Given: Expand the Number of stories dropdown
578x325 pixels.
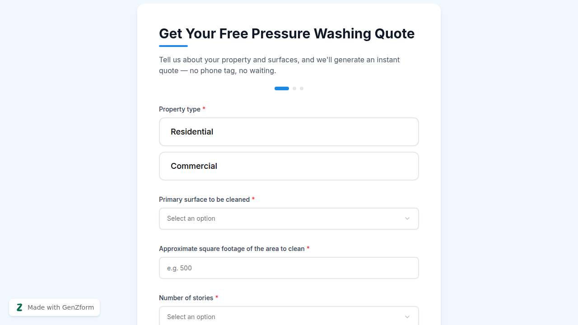Looking at the screenshot, I should (x=289, y=316).
